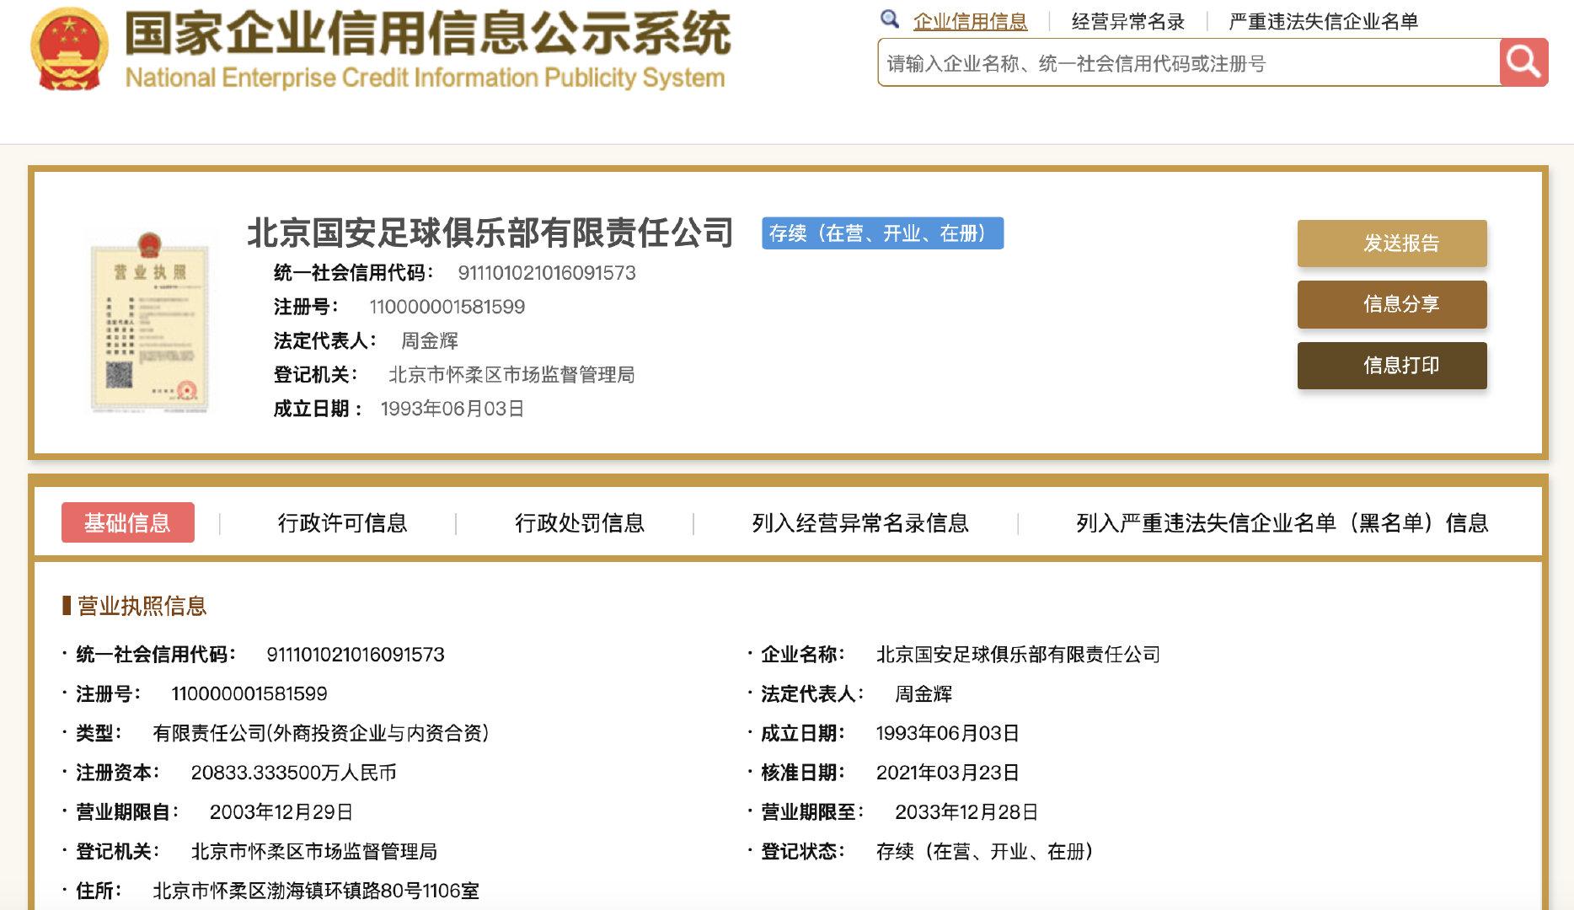Viewport: 1574px width, 910px height.
Task: Click the 信息分享 button
Action: click(1392, 305)
